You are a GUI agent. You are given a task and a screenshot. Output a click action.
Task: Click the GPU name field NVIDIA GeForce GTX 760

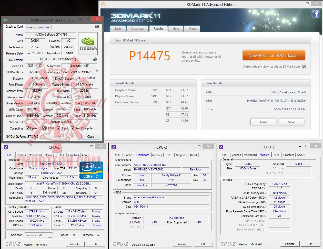pyautogui.click(x=51, y=35)
